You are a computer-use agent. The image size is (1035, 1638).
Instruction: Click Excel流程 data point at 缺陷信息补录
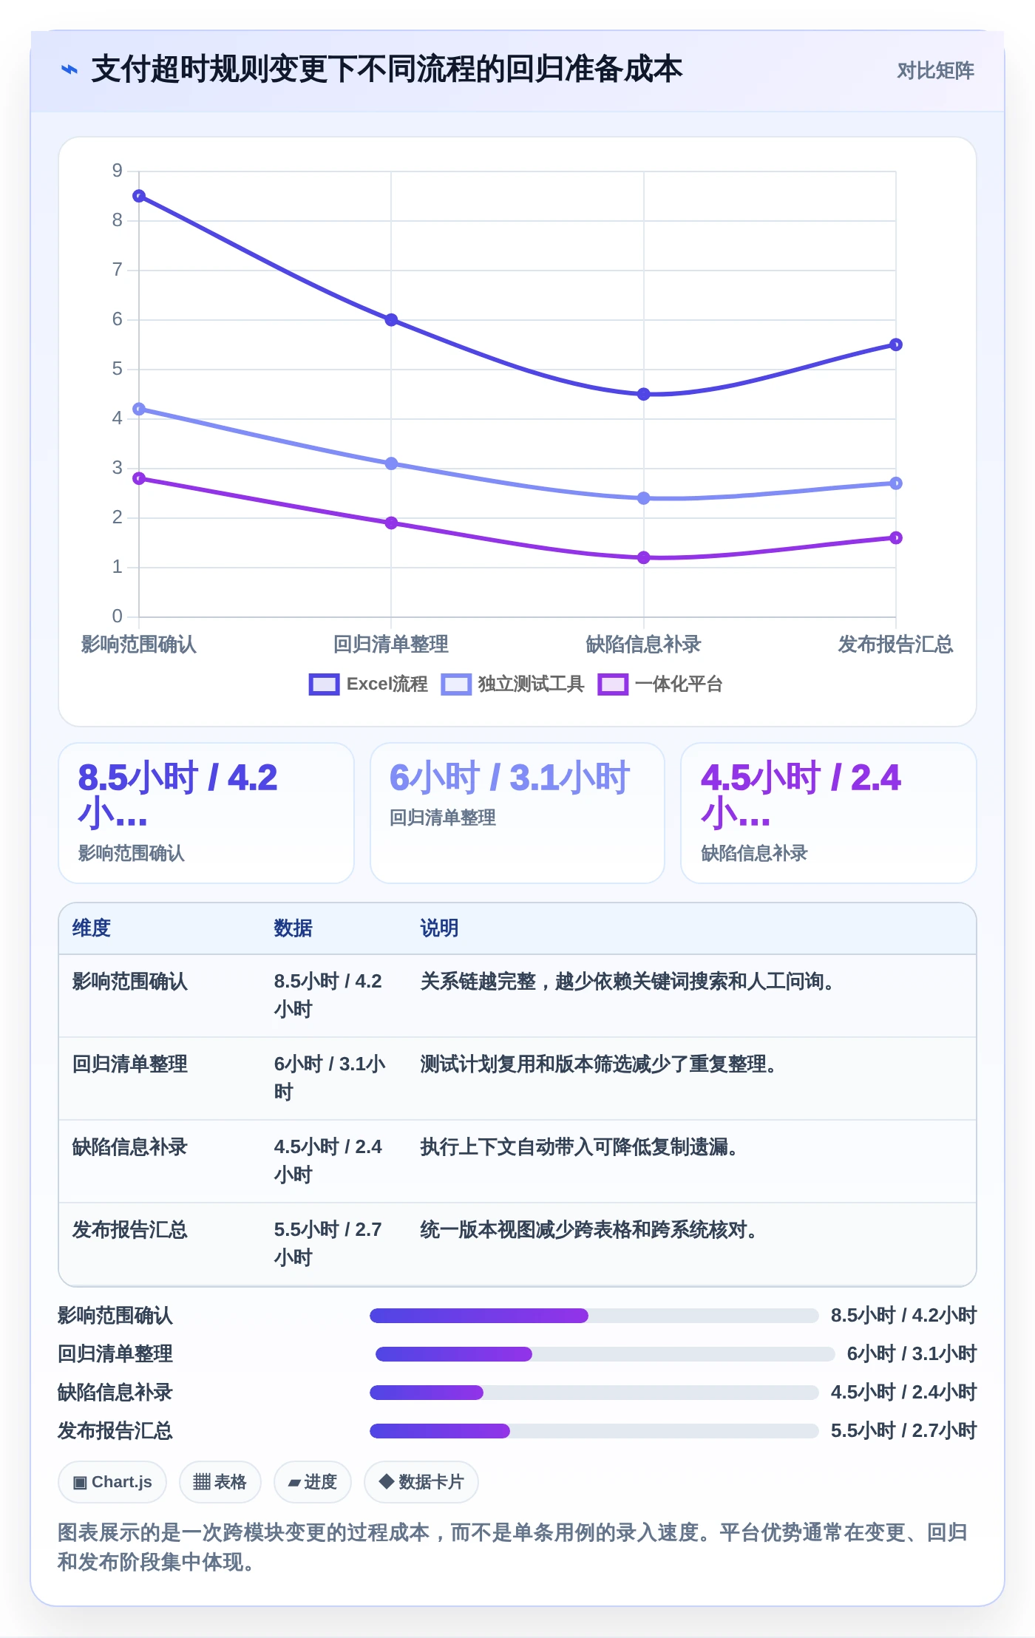click(x=644, y=394)
